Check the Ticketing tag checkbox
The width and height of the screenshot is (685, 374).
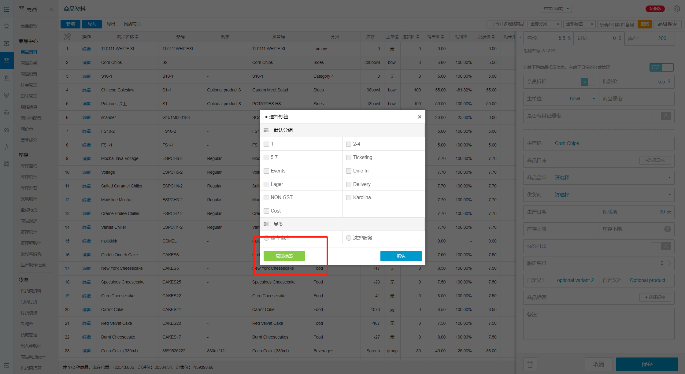click(x=349, y=157)
